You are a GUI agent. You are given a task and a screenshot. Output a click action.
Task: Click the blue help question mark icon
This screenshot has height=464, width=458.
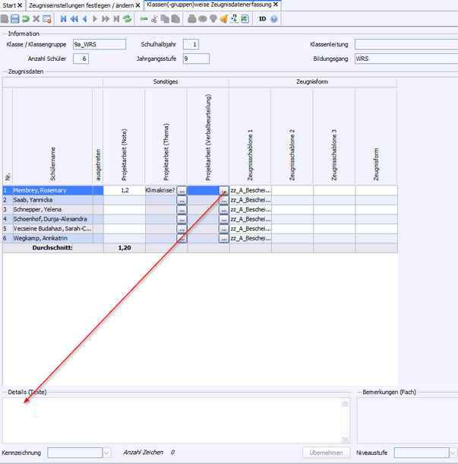tap(274, 18)
